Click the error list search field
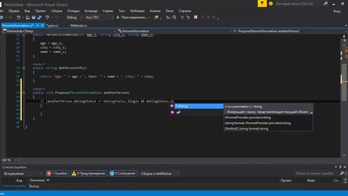Viewport: 348px width, 196px height. pos(316,173)
